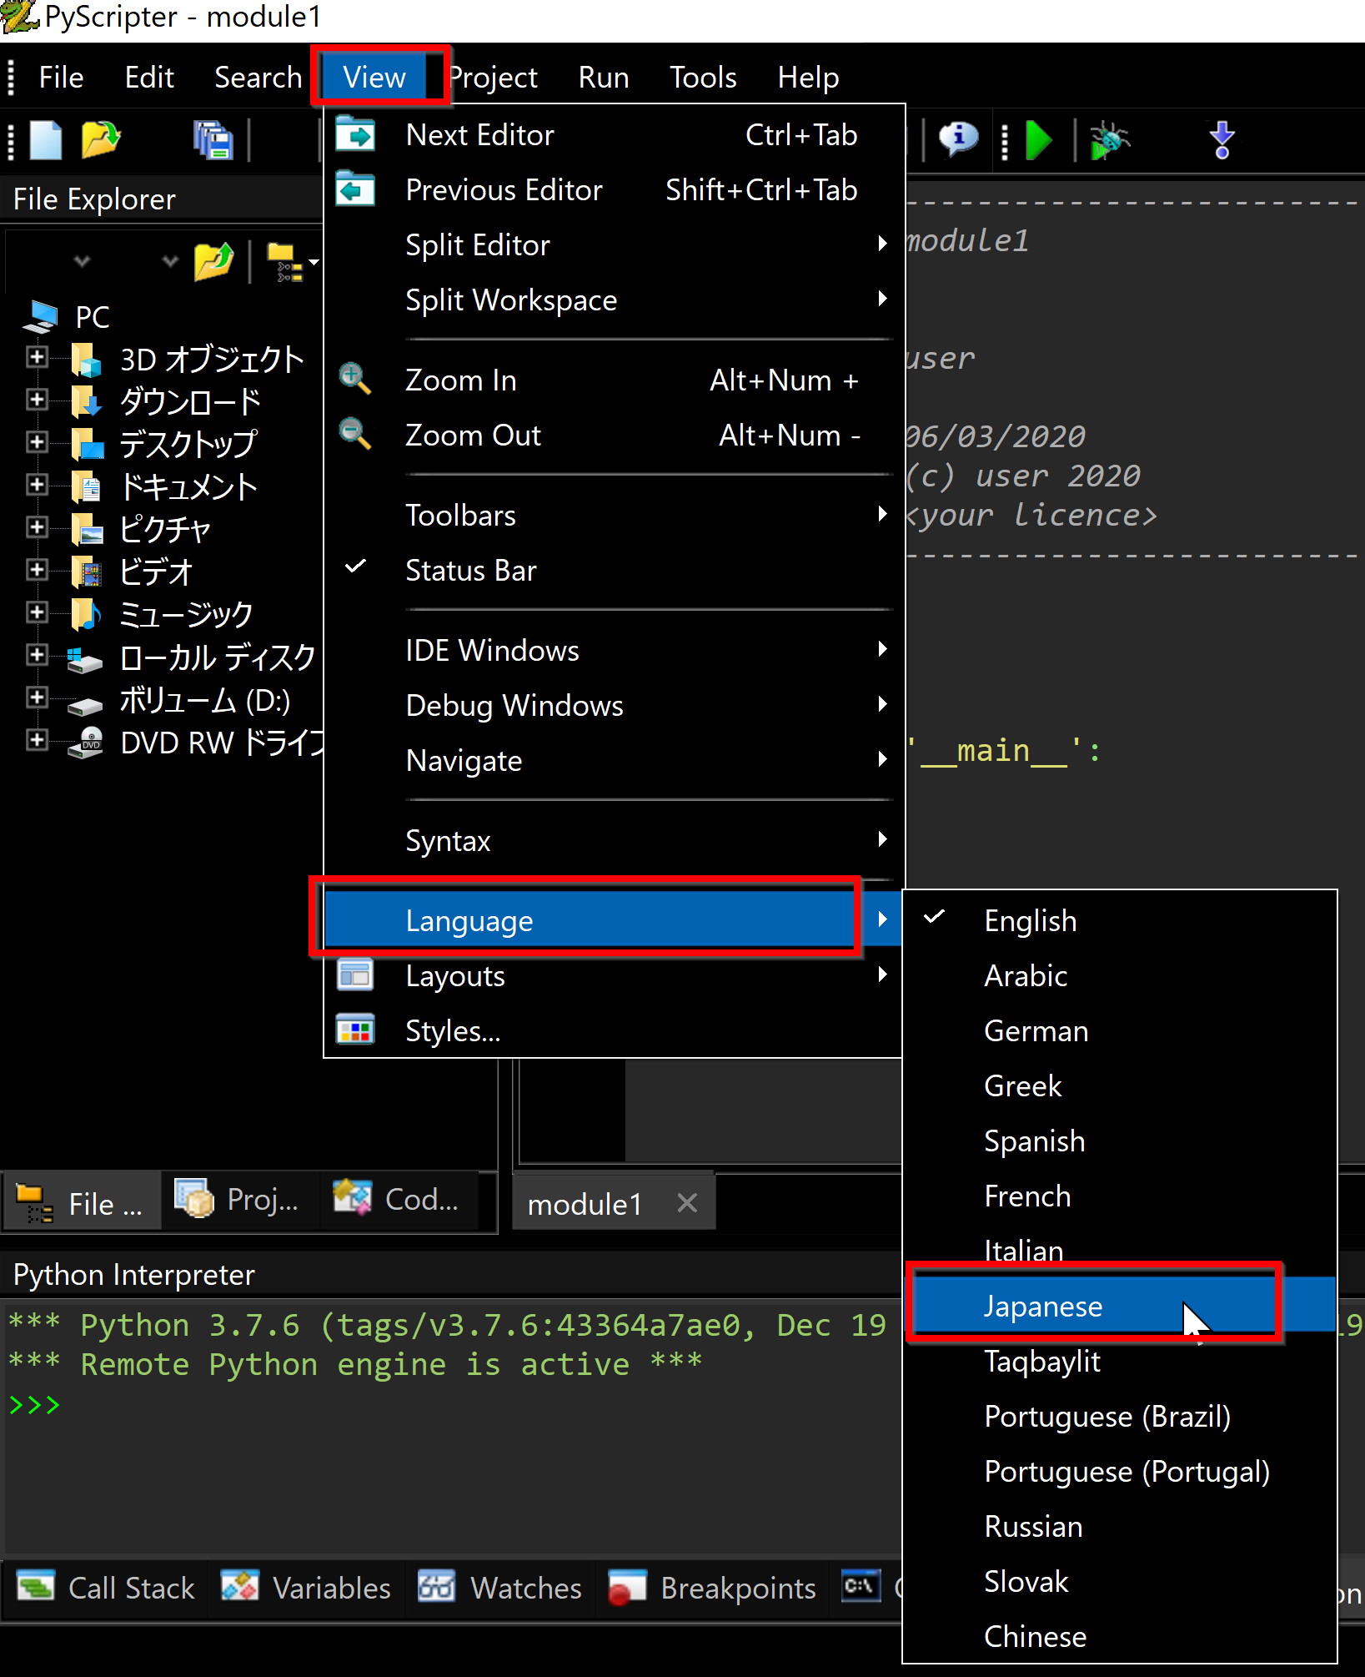
Task: Open the Syntax submenu
Action: (x=614, y=841)
